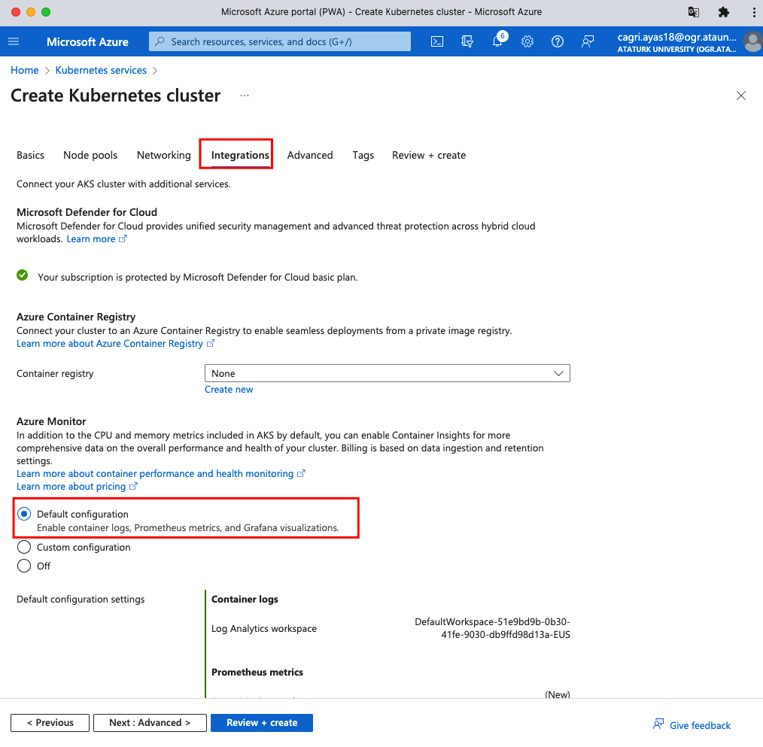Open the Directories and subscriptions filter icon
This screenshot has width=763, height=747.
coord(467,41)
